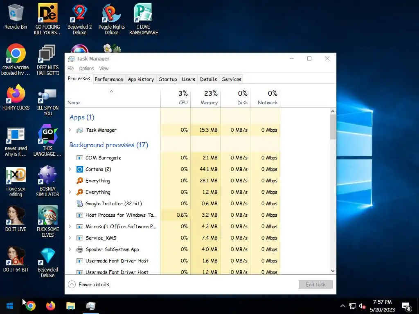Select the Host Process for Windows Ta... row
Image resolution: width=419 pixels, height=314 pixels.
tap(173, 215)
